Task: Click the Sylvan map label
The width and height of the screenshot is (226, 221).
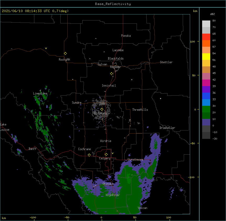Action: point(102,64)
